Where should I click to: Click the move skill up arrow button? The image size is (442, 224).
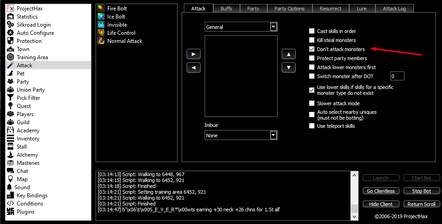[x=288, y=54]
